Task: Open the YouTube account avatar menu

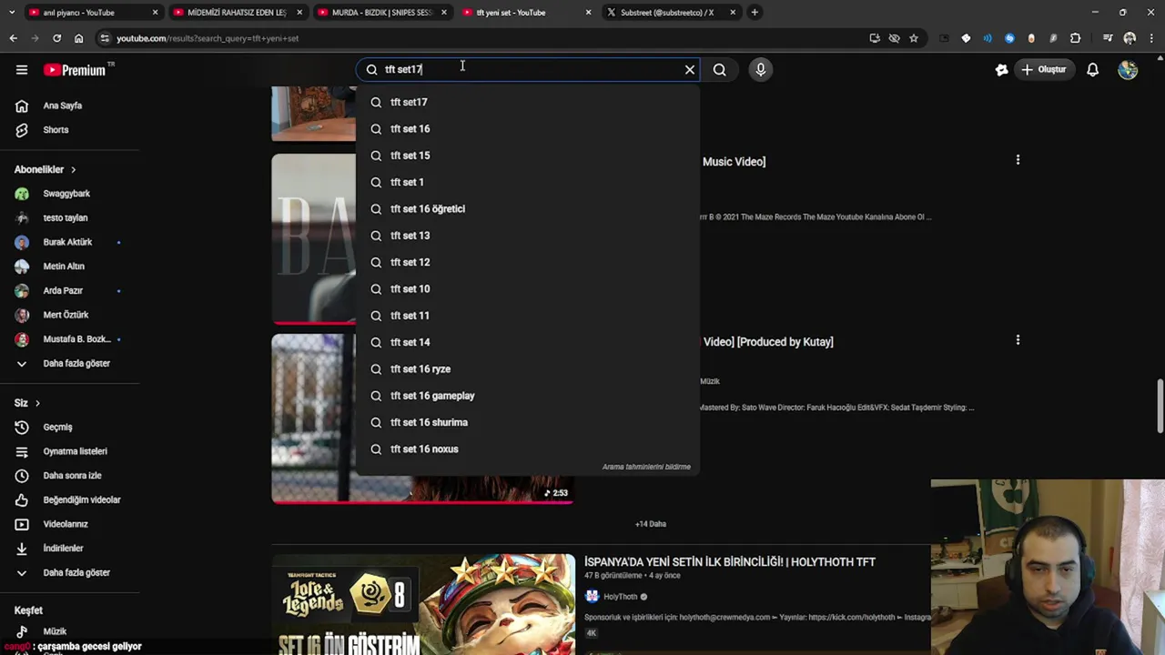Action: click(1128, 69)
